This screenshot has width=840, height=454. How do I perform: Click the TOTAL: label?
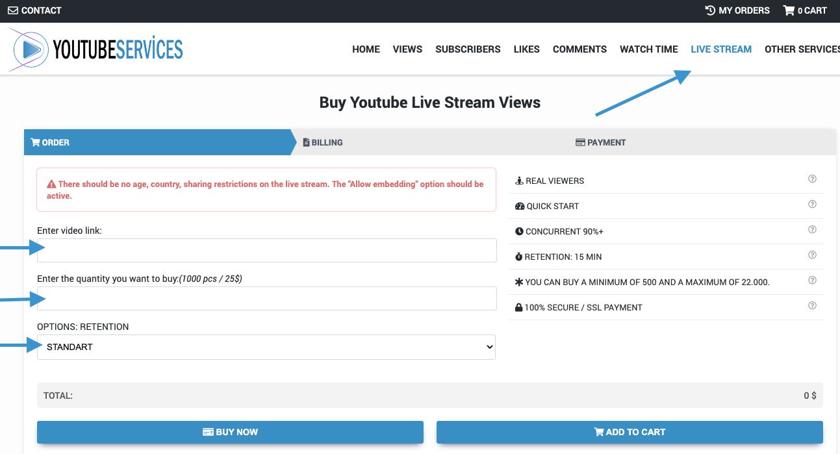point(58,395)
